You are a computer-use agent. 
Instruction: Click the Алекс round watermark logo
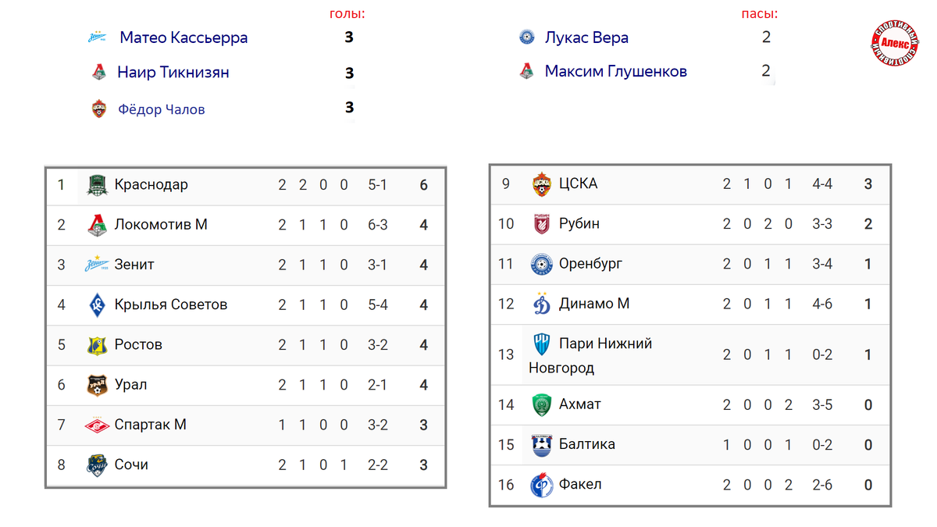pyautogui.click(x=894, y=44)
